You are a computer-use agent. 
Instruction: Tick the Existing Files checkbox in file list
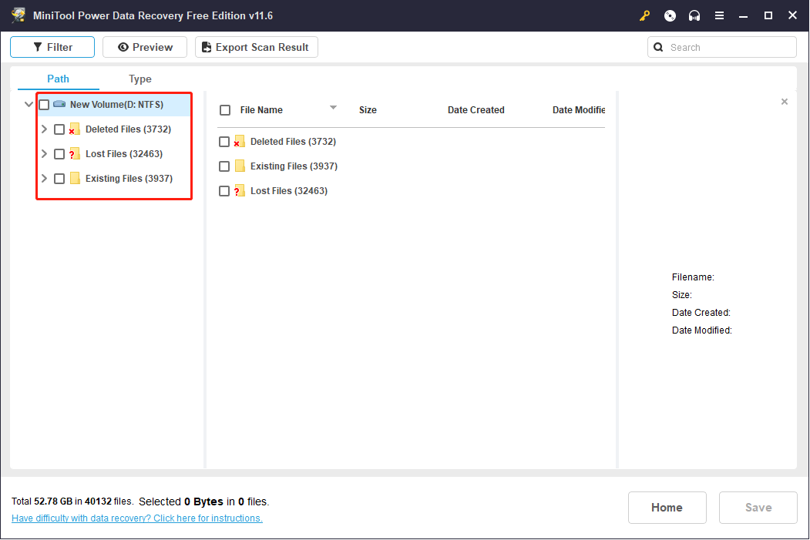click(224, 166)
